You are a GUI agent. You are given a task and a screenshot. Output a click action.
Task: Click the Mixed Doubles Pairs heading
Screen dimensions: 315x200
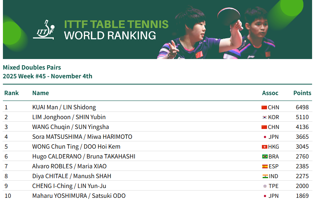[x=32, y=67]
